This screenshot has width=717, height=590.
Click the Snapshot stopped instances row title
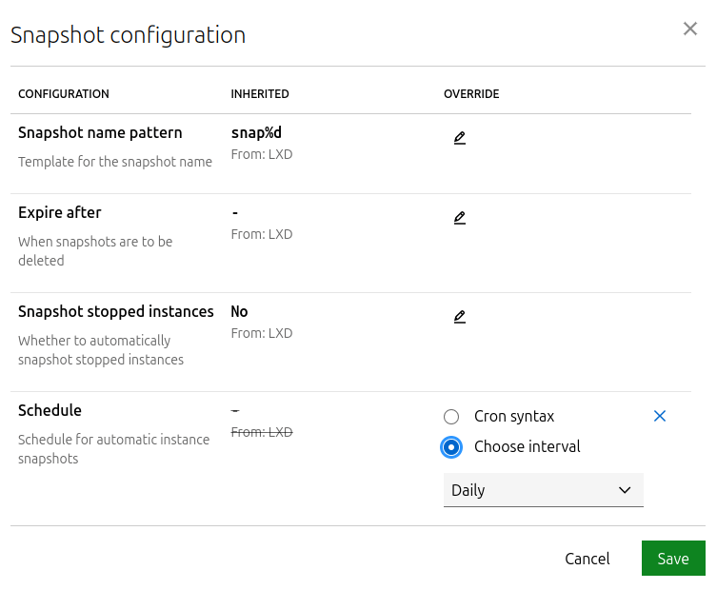[x=116, y=312]
